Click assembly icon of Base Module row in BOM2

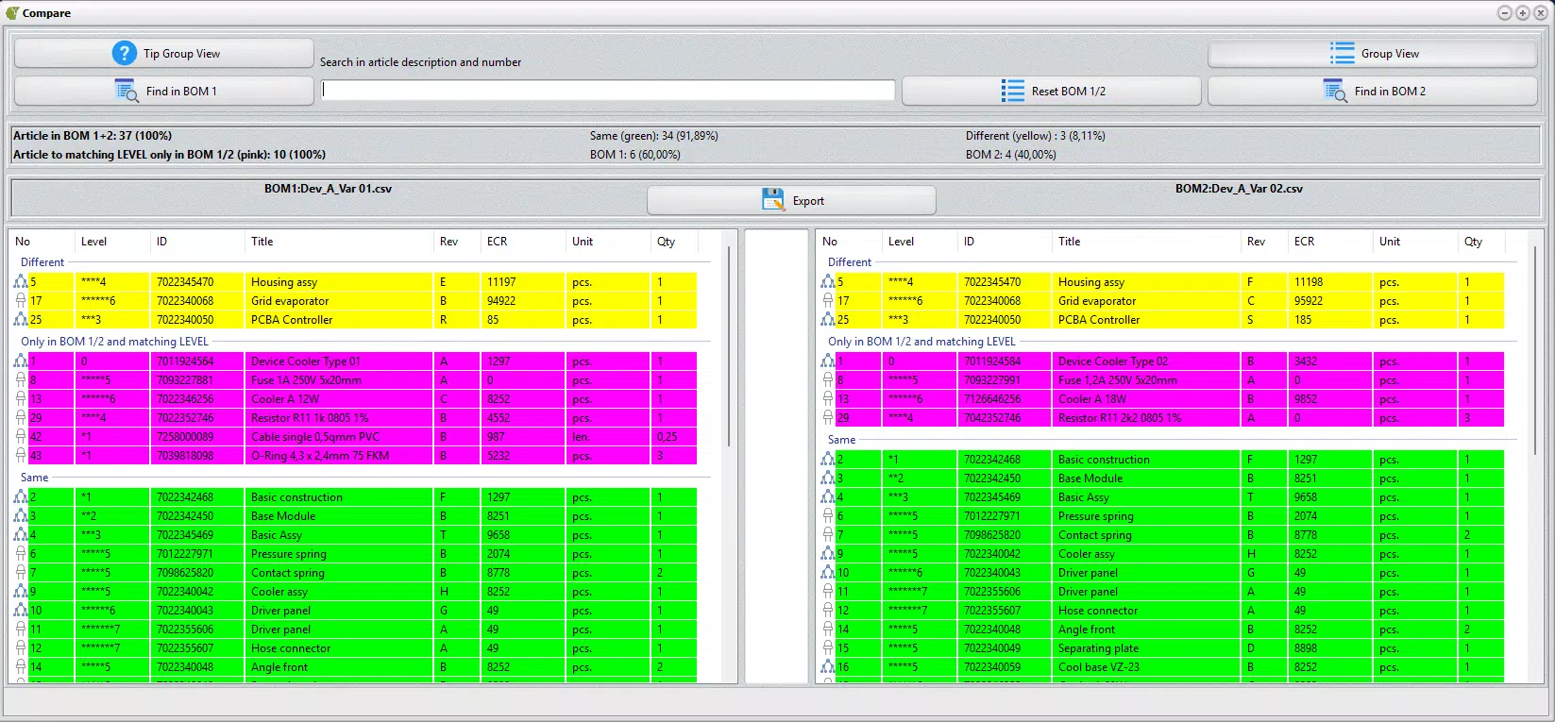point(828,478)
